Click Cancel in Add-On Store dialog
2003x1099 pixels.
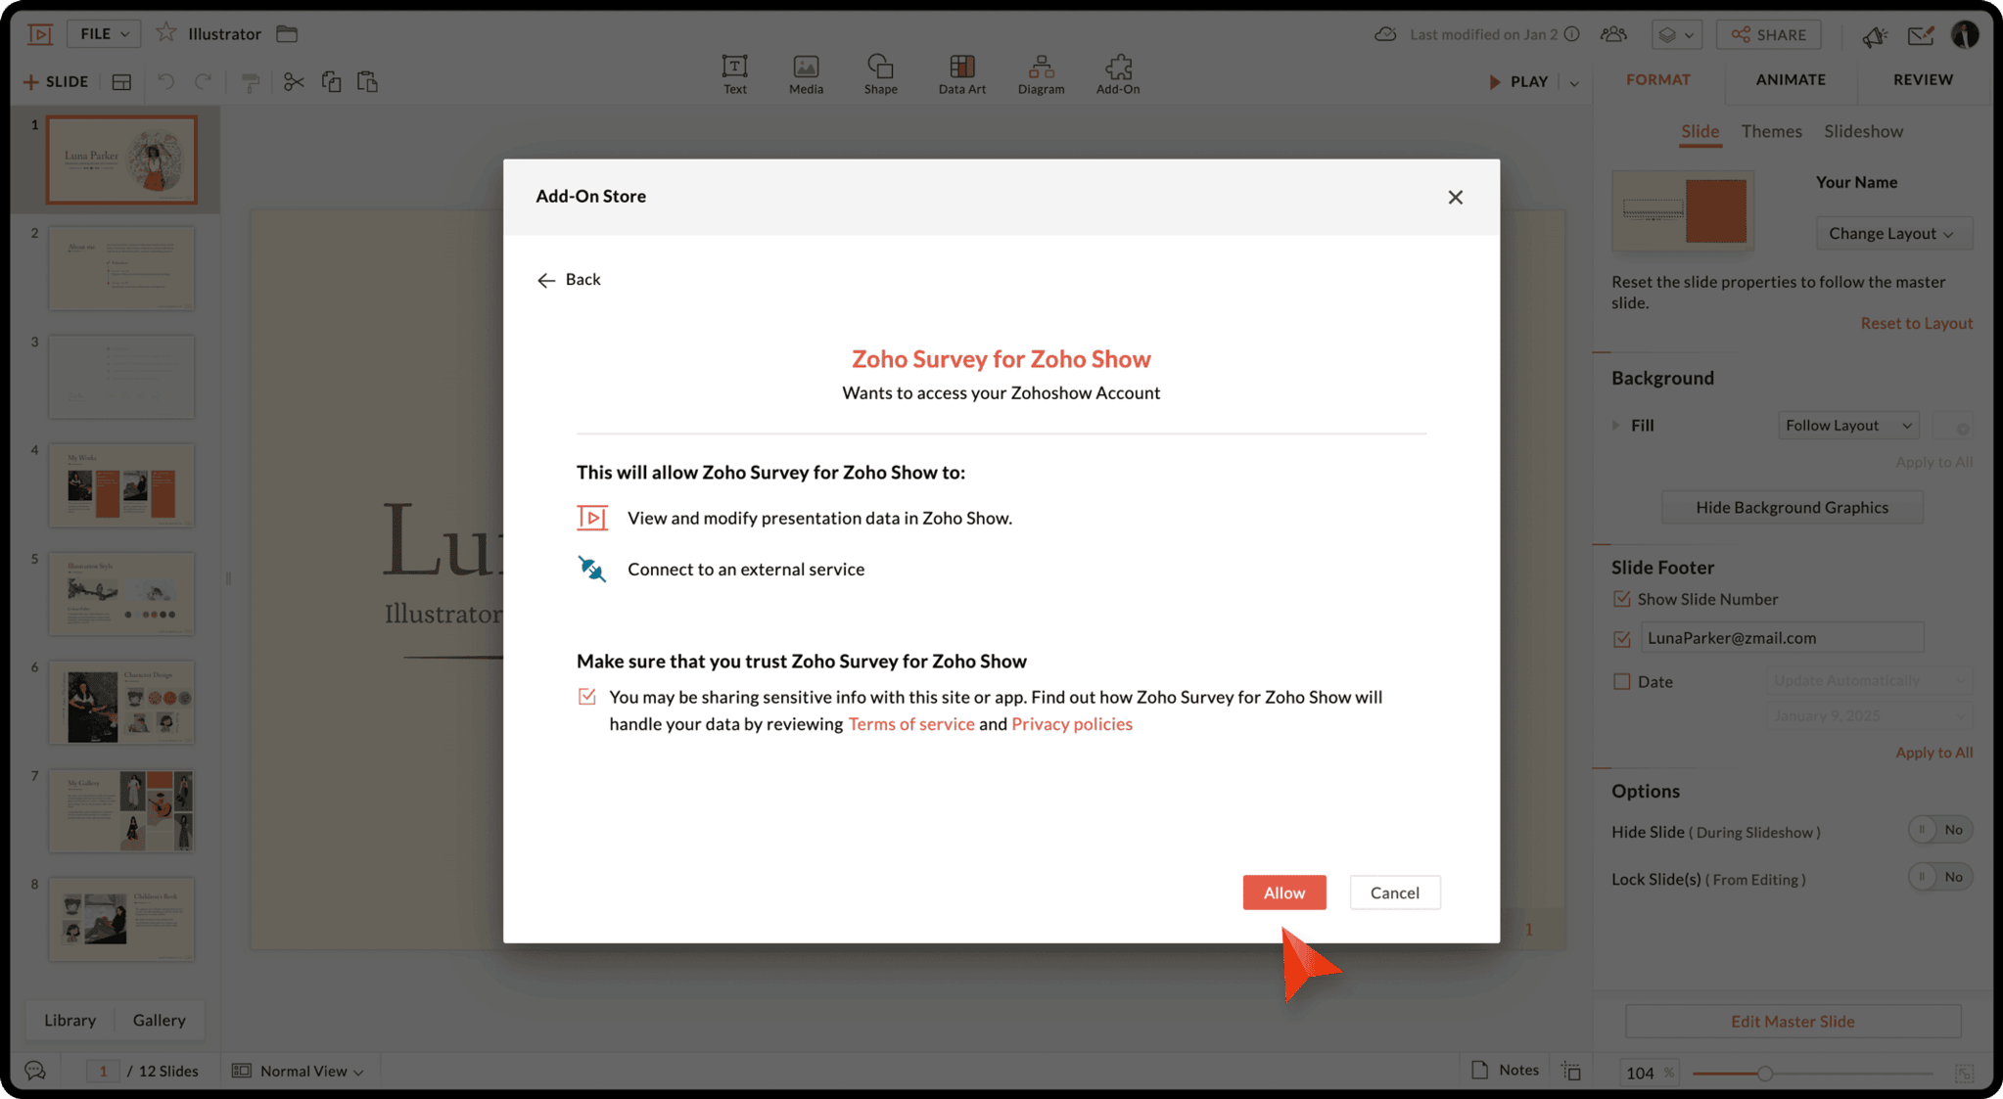(x=1394, y=892)
